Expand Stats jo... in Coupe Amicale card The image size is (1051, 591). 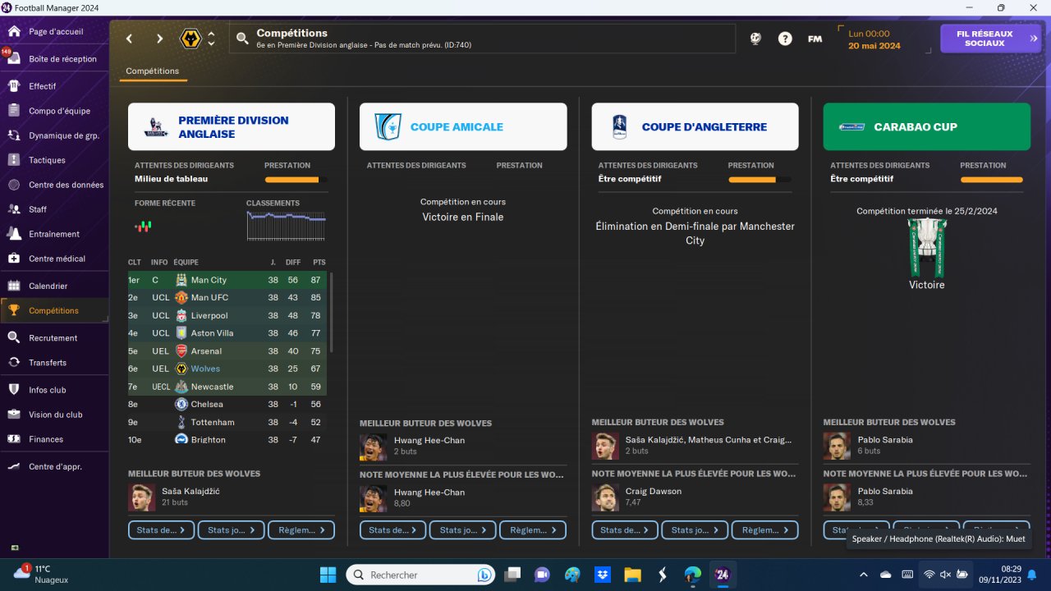[463, 530]
